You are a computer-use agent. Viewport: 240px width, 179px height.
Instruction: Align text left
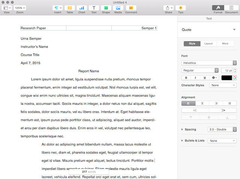tap(188, 103)
